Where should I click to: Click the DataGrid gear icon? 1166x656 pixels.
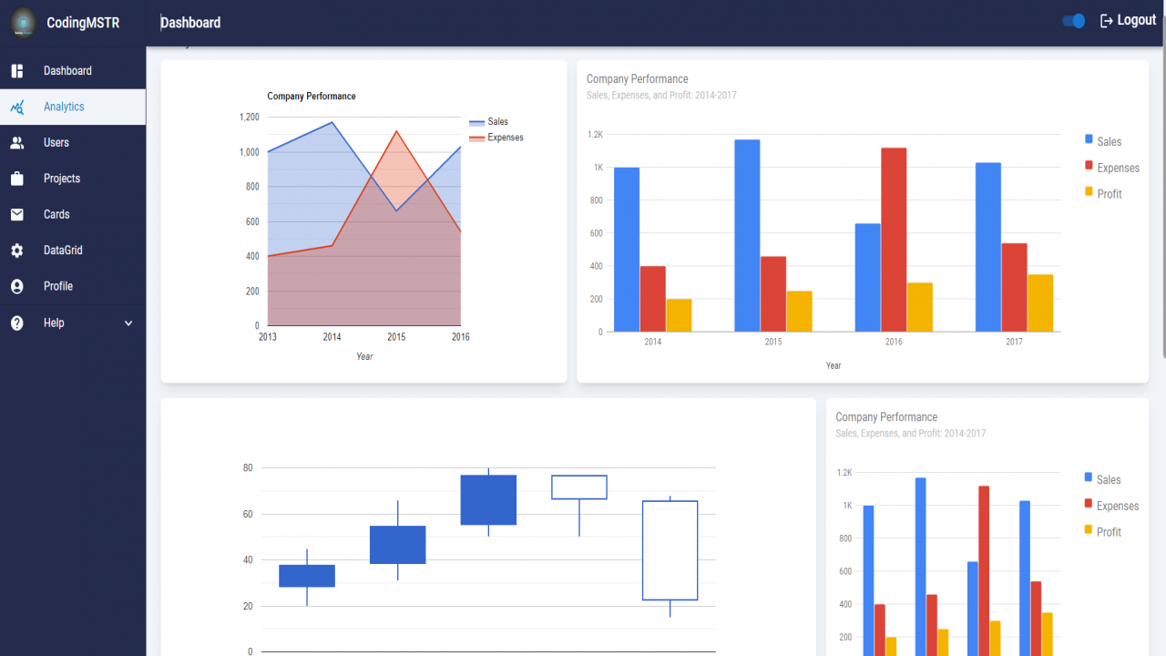tap(17, 251)
